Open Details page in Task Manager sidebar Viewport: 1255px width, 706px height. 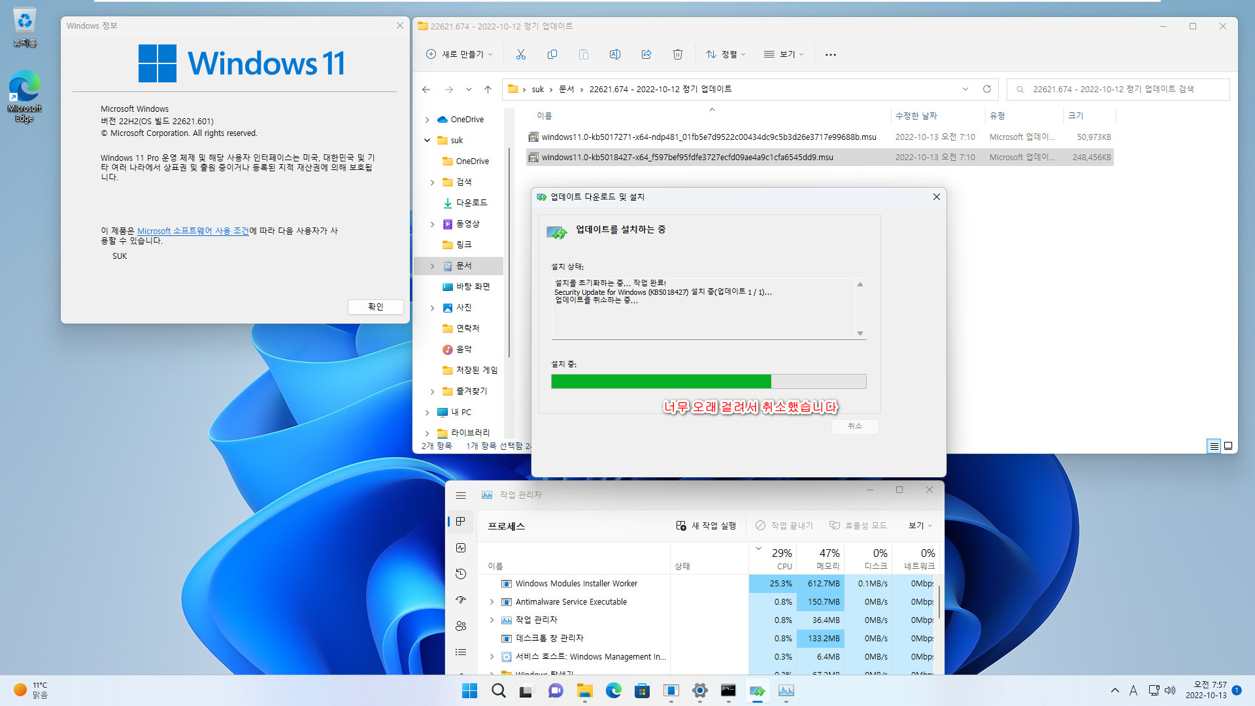461,652
